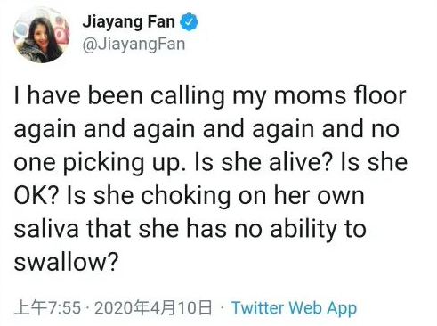
Task: Click the word "choking" in tweet
Action: [x=186, y=197]
